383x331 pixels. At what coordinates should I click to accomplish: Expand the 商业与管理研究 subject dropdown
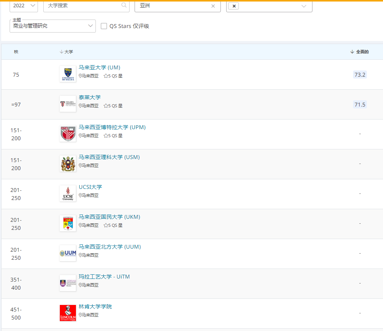coord(53,26)
